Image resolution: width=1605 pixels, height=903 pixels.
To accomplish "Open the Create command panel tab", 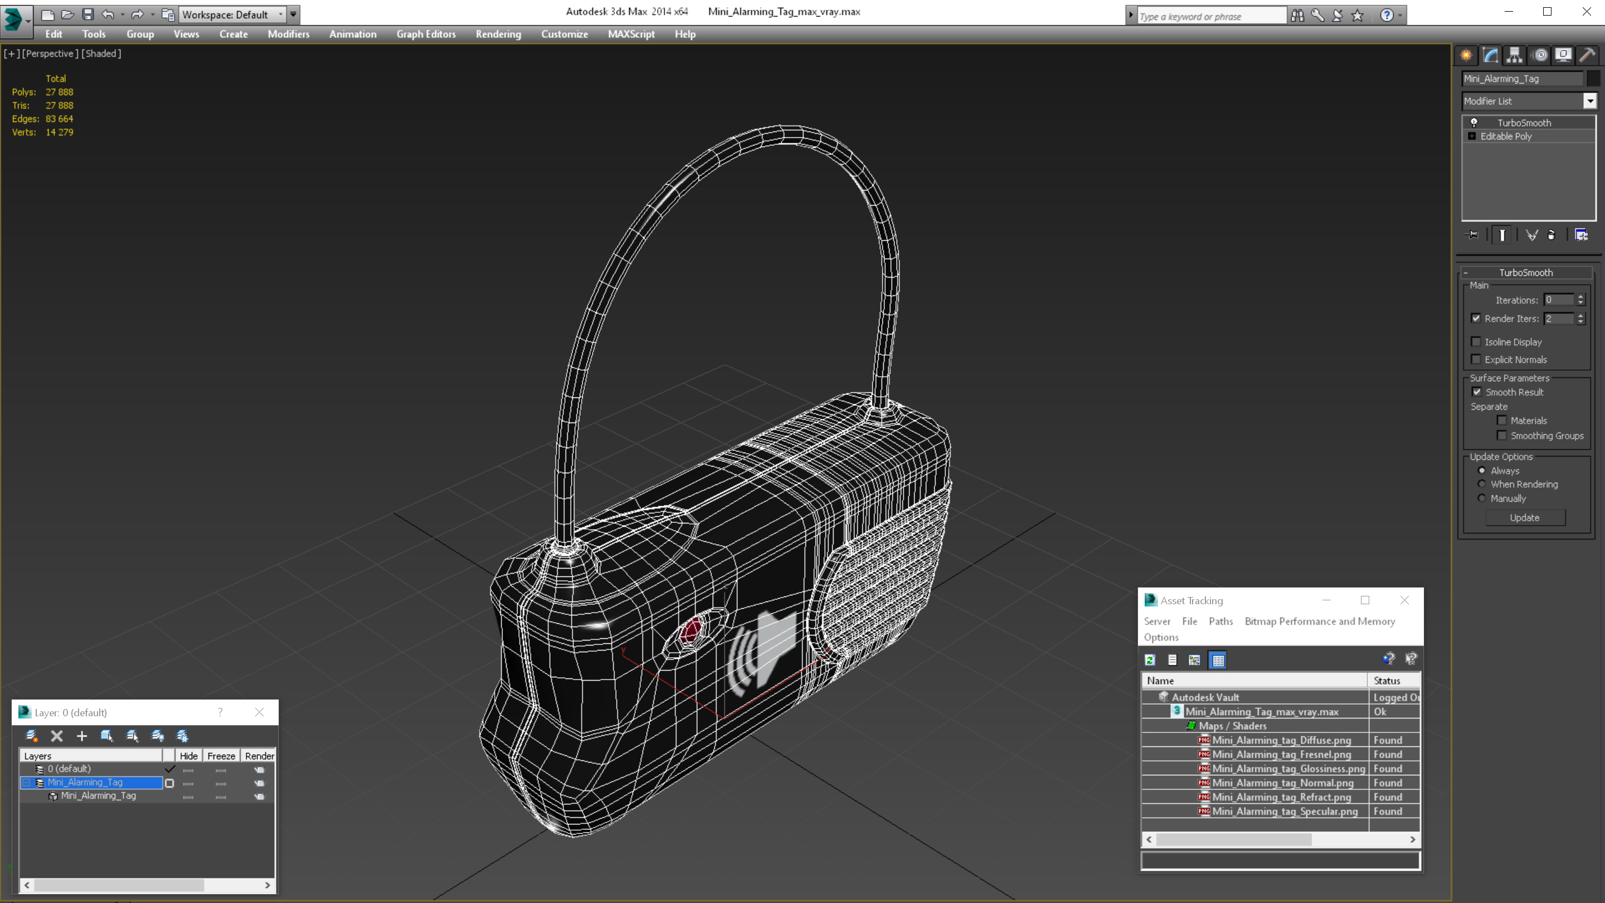I will click(1466, 55).
